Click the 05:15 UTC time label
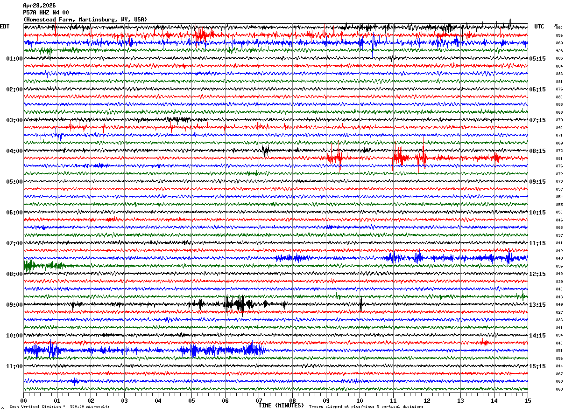Screen dimensions: 565x413 [537, 59]
